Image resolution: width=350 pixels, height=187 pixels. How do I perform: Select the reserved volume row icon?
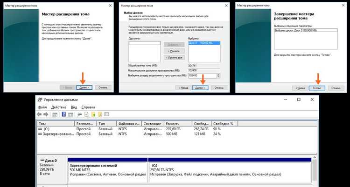coord(40,134)
